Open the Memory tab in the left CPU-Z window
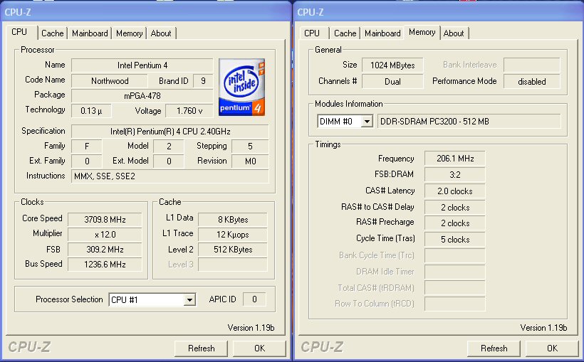This screenshot has height=362, width=584. tap(129, 33)
